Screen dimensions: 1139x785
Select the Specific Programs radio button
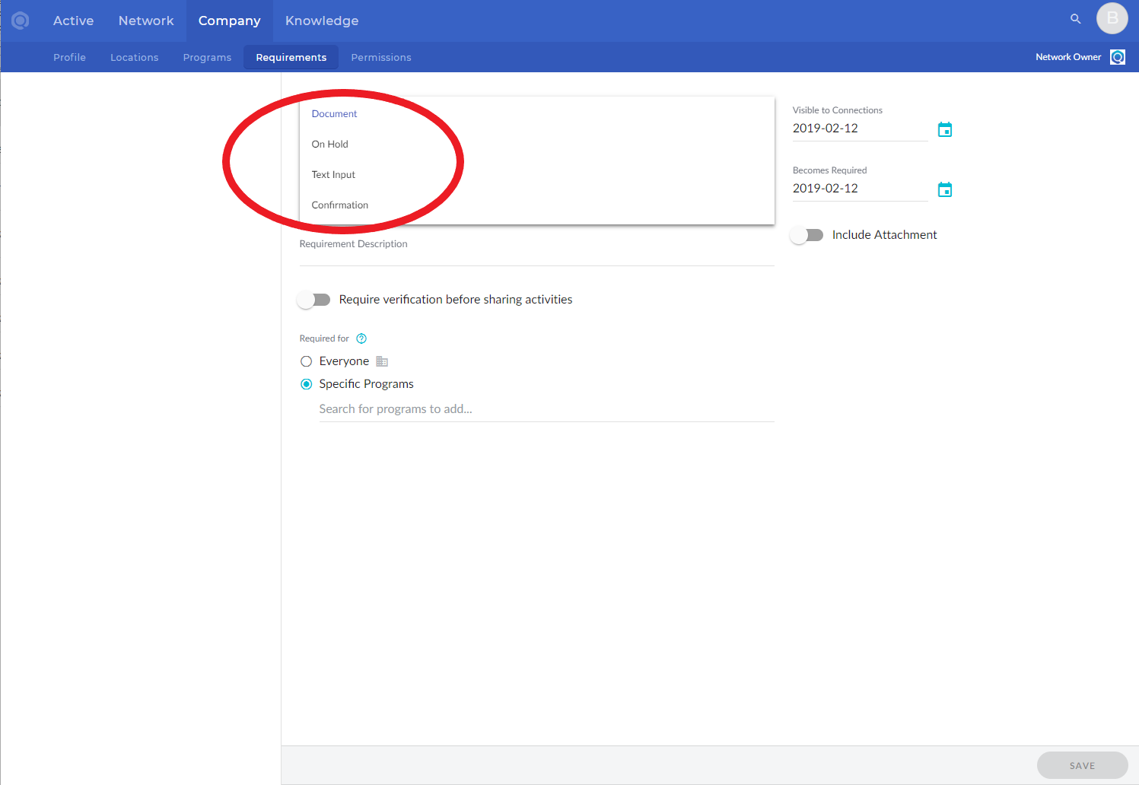coord(307,384)
